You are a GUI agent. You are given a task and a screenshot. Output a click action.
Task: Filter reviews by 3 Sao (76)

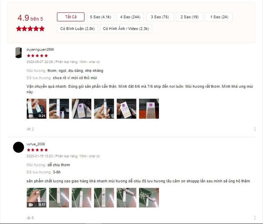point(160,17)
